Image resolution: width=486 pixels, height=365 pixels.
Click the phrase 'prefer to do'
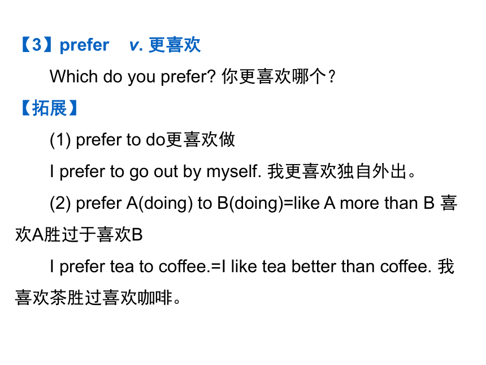(120, 140)
